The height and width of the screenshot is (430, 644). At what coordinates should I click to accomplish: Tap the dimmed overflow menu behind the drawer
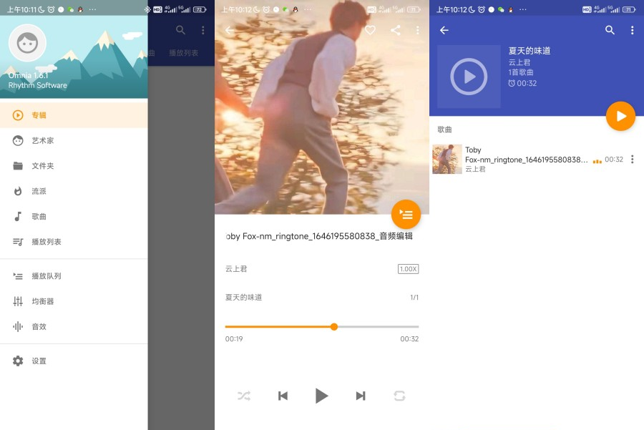203,30
